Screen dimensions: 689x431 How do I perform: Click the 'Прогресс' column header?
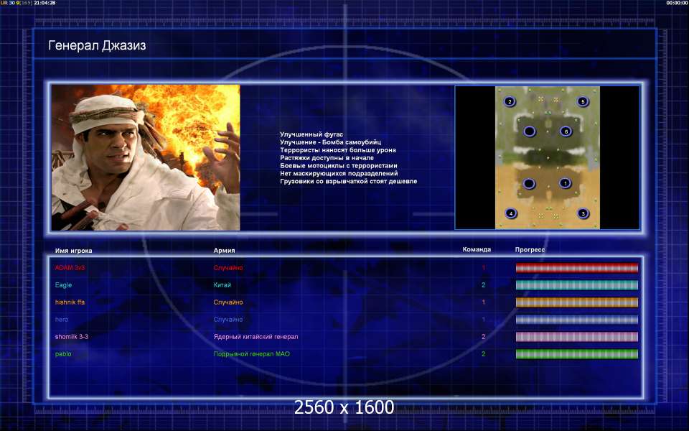pos(530,249)
